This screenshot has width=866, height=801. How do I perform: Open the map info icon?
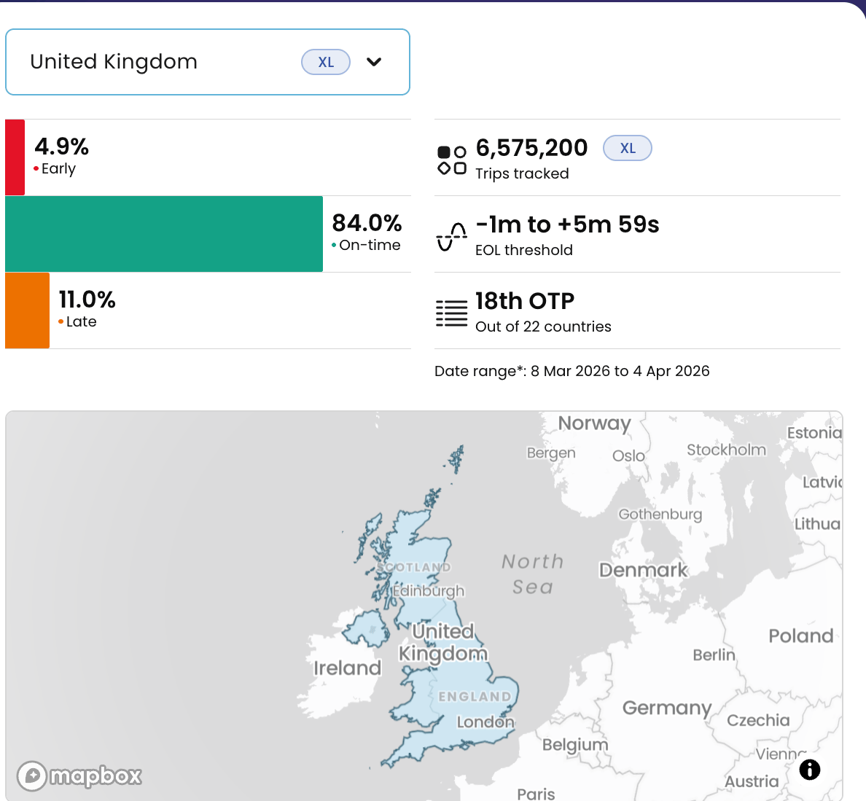point(809,769)
